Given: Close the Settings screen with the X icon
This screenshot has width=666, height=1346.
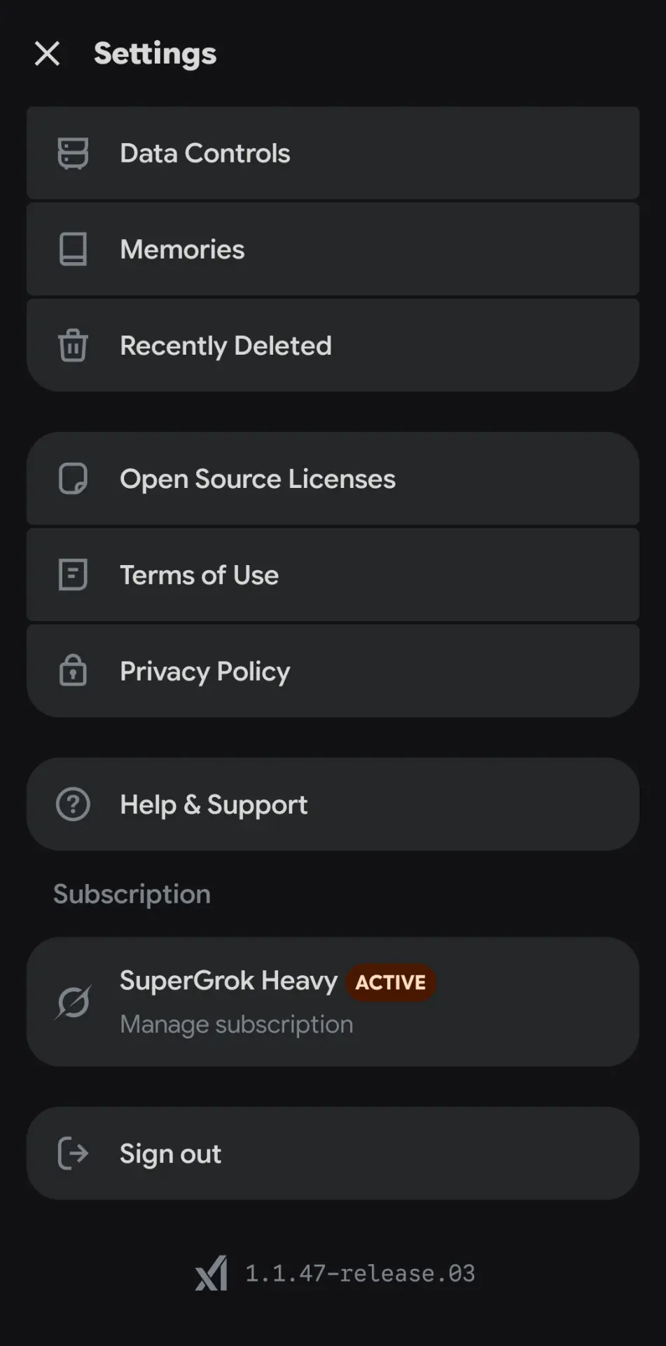Looking at the screenshot, I should [x=47, y=53].
